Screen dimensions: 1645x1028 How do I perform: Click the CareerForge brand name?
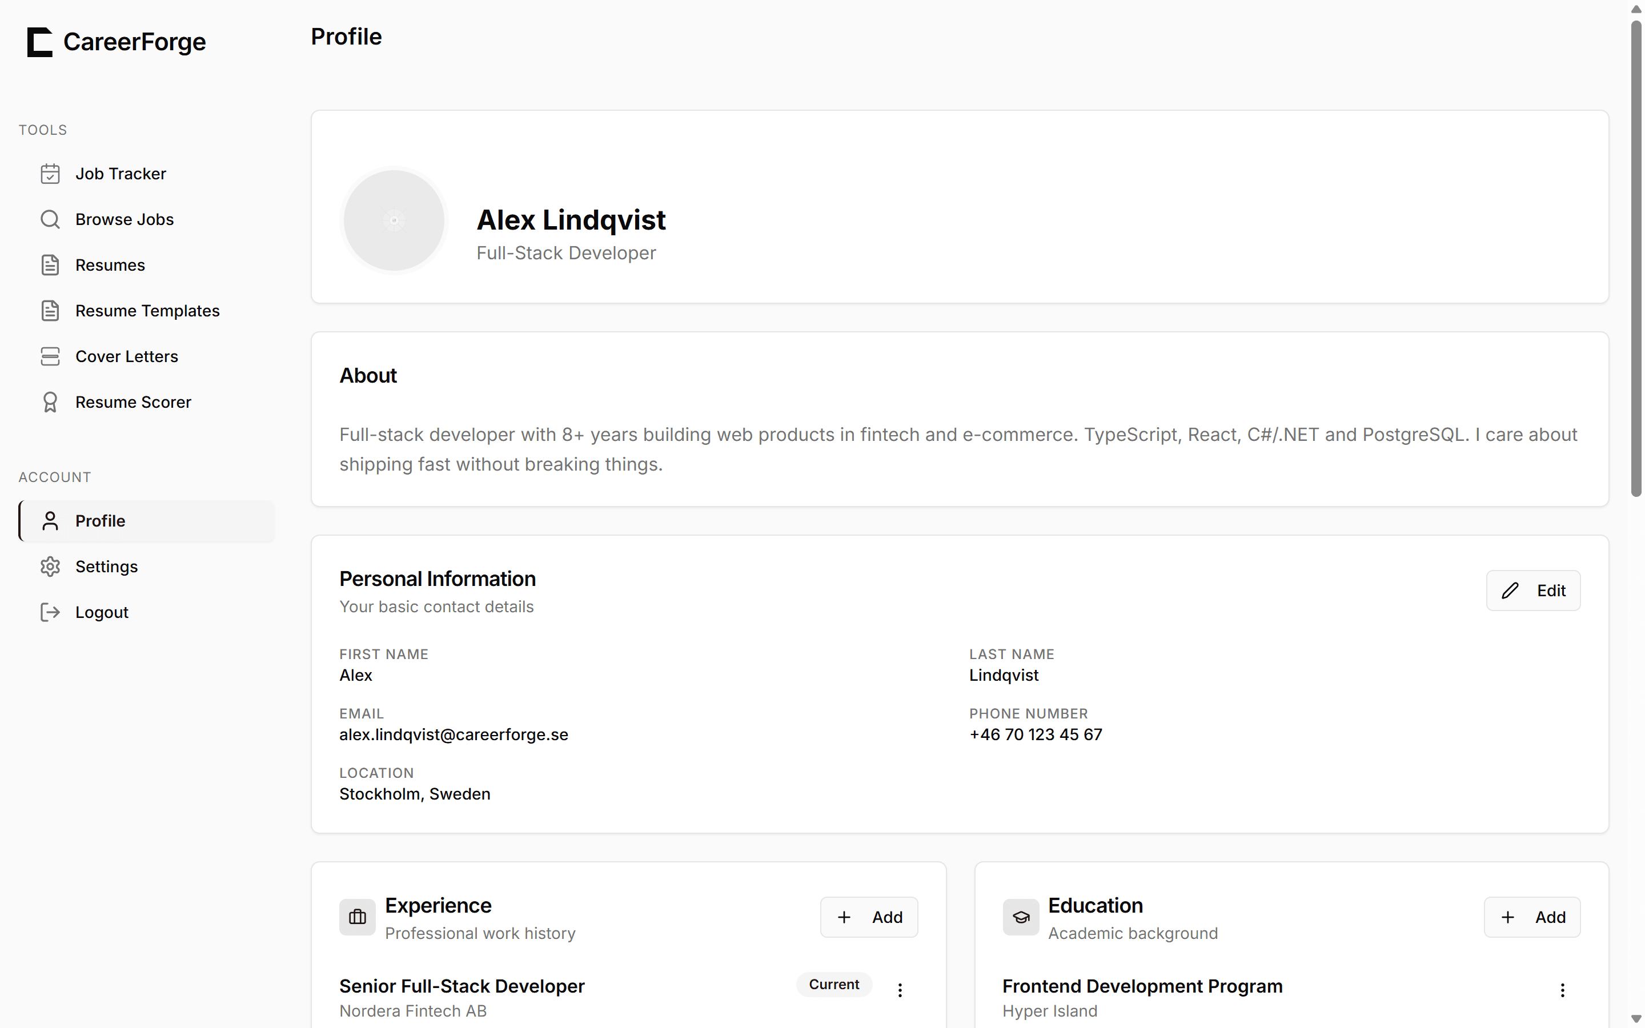[x=135, y=42]
